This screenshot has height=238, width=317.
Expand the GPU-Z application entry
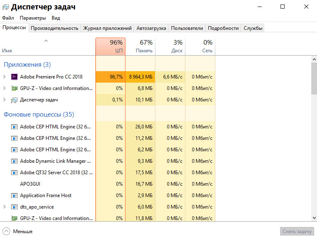[x=5, y=88]
